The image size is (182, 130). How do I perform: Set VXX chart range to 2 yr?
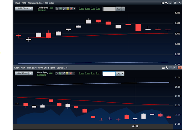click(x=98, y=73)
